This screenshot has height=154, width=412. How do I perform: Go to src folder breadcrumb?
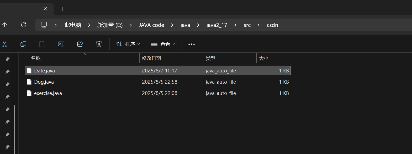click(x=247, y=25)
